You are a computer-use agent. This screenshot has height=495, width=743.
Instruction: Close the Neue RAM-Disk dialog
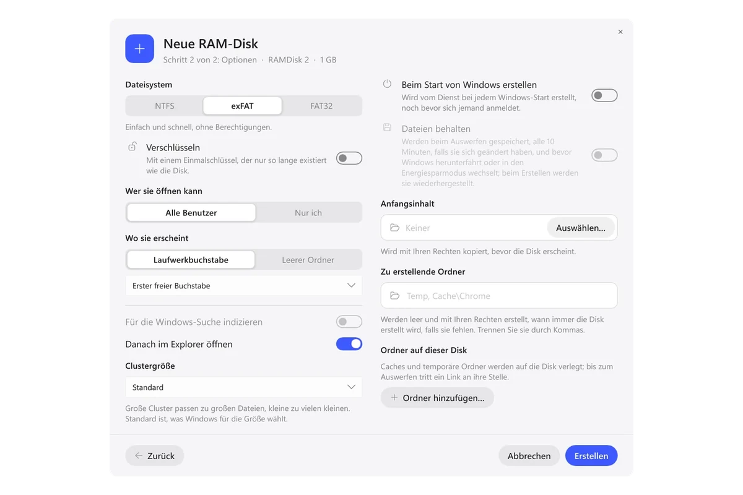click(x=620, y=32)
